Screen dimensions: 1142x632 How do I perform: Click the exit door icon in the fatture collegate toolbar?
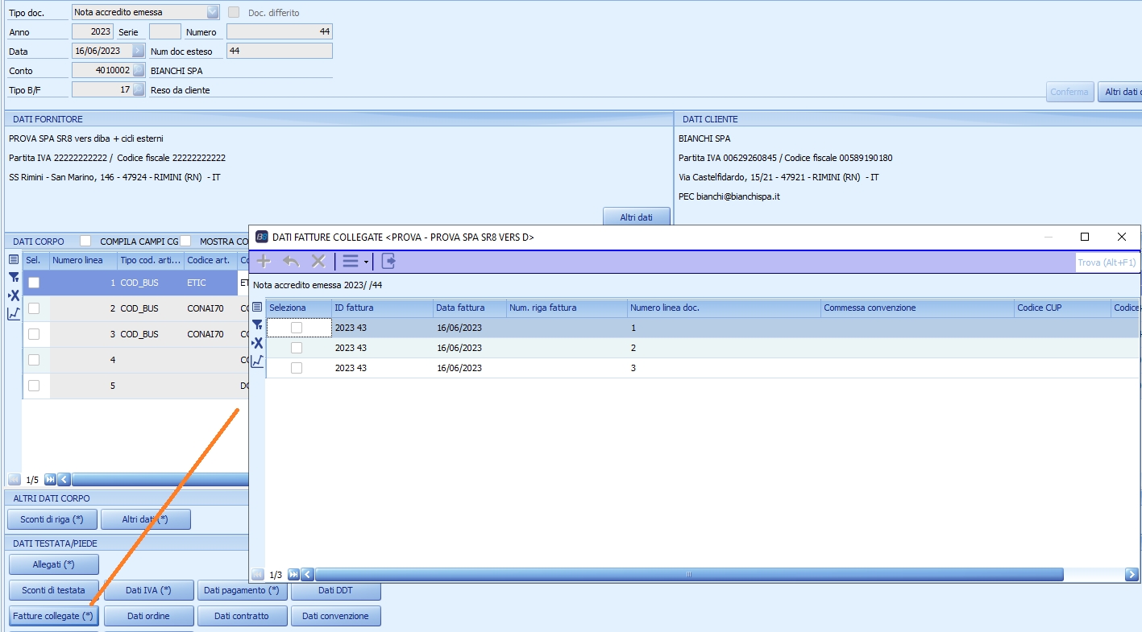point(388,261)
